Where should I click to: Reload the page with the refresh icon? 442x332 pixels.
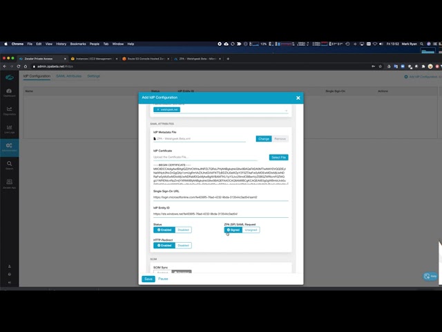19,66
